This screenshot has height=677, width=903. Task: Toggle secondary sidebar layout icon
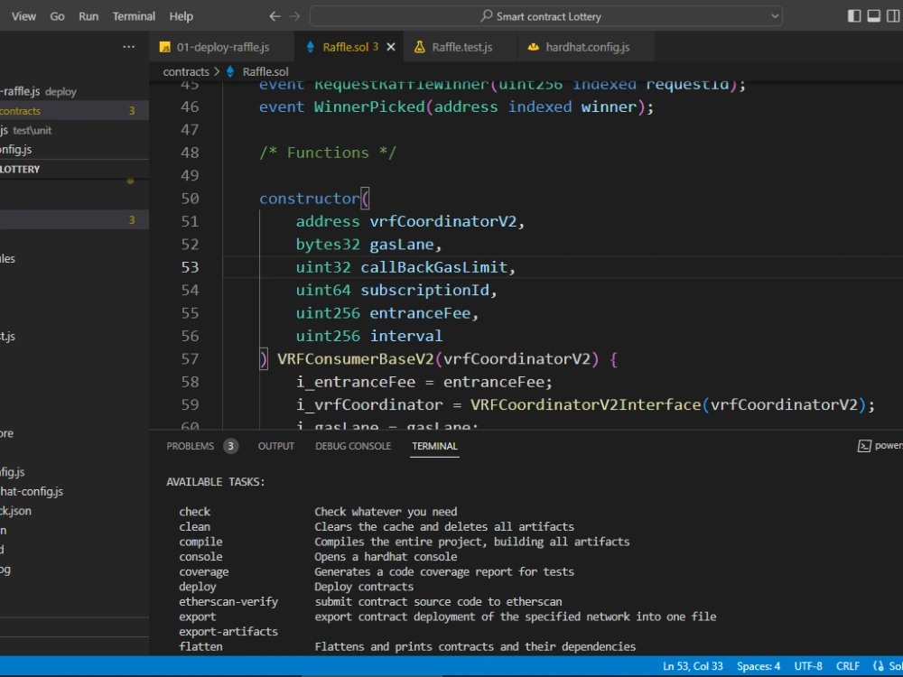(x=892, y=16)
